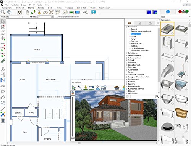
Task: Mark the gold bathtub as favorite star
Action: pos(186,118)
